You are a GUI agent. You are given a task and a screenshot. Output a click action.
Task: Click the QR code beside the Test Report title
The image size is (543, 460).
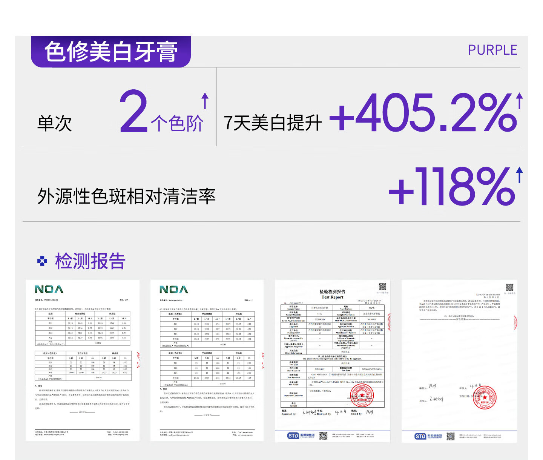tap(382, 287)
